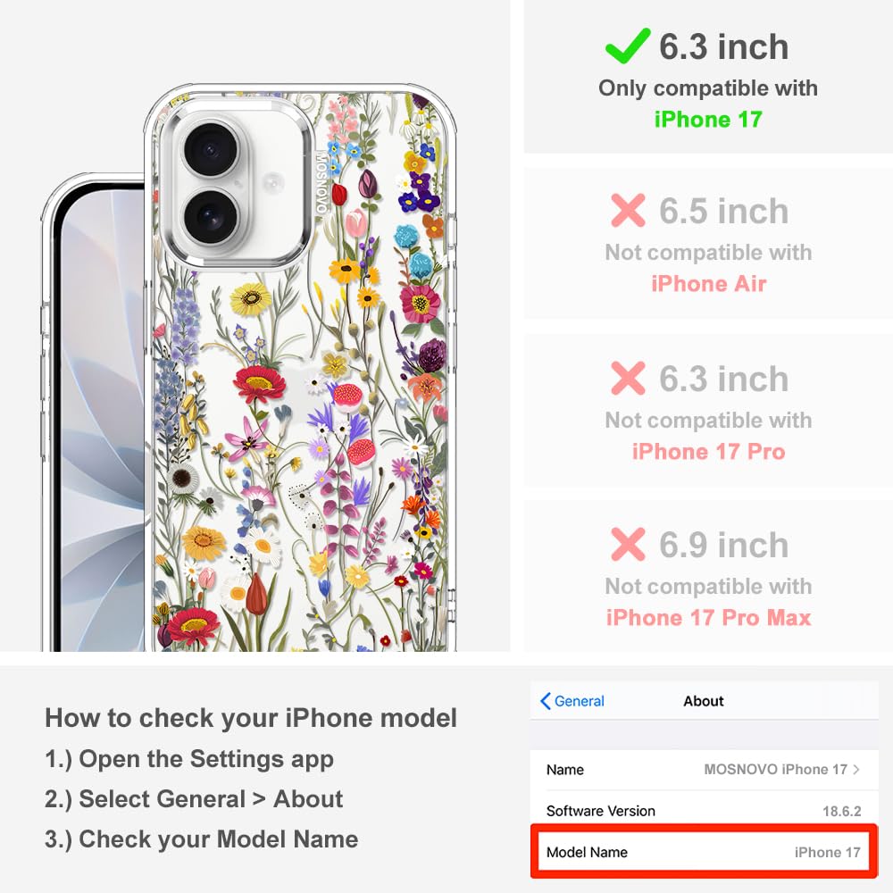Image resolution: width=893 pixels, height=893 pixels.
Task: Click the upper camera lens on the case
Action: [211, 150]
